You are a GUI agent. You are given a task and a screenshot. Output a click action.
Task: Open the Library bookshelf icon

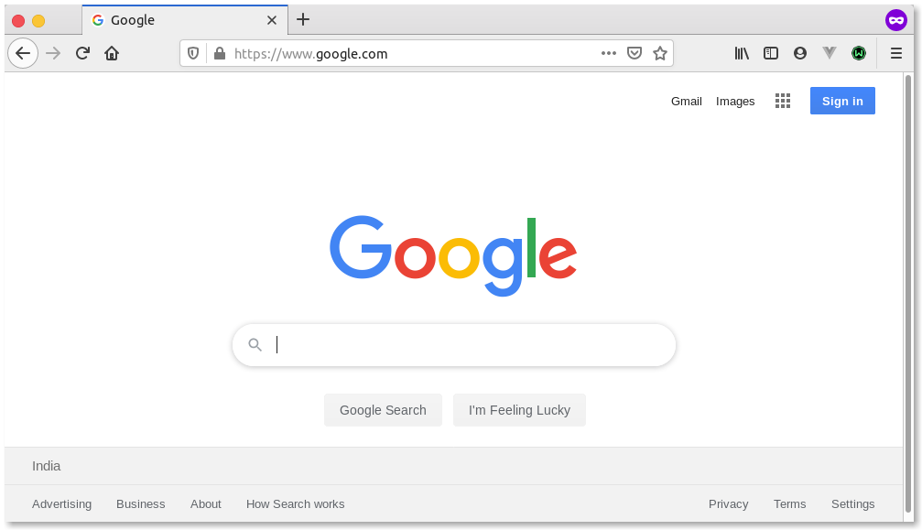tap(742, 53)
